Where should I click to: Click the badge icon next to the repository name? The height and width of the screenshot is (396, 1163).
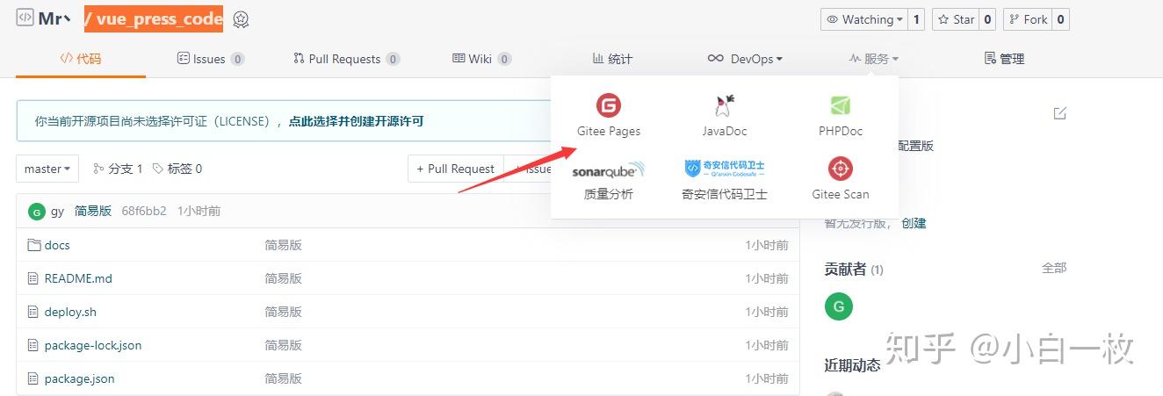coord(242,19)
